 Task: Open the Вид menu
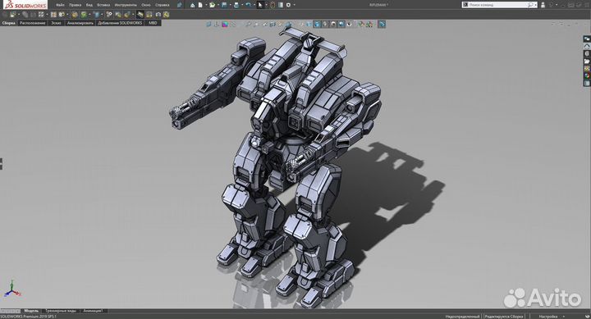[89, 5]
